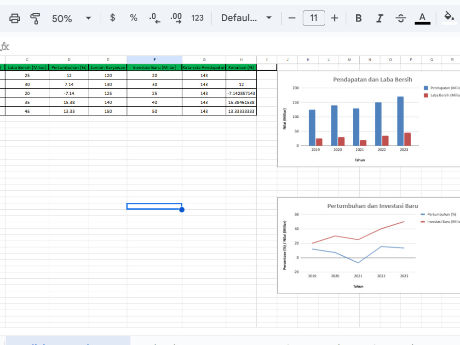The width and height of the screenshot is (460, 345).
Task: Format as percent icon
Action: pyautogui.click(x=133, y=18)
